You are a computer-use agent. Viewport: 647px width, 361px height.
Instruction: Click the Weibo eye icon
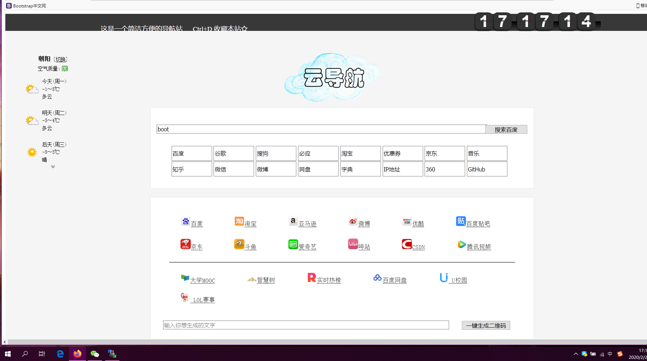pos(353,221)
